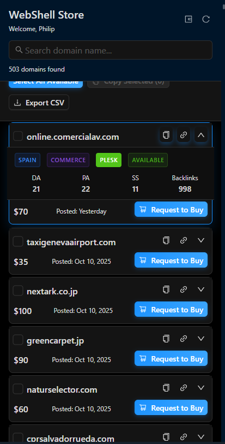Copy taxigenevaairport.com using its copy icon
The width and height of the screenshot is (225, 444).
pyautogui.click(x=166, y=240)
